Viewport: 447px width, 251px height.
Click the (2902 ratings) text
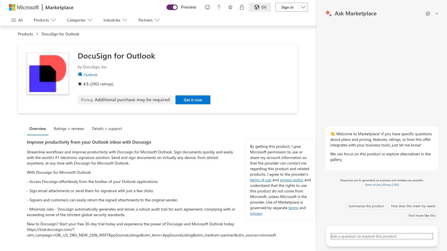[102, 84]
